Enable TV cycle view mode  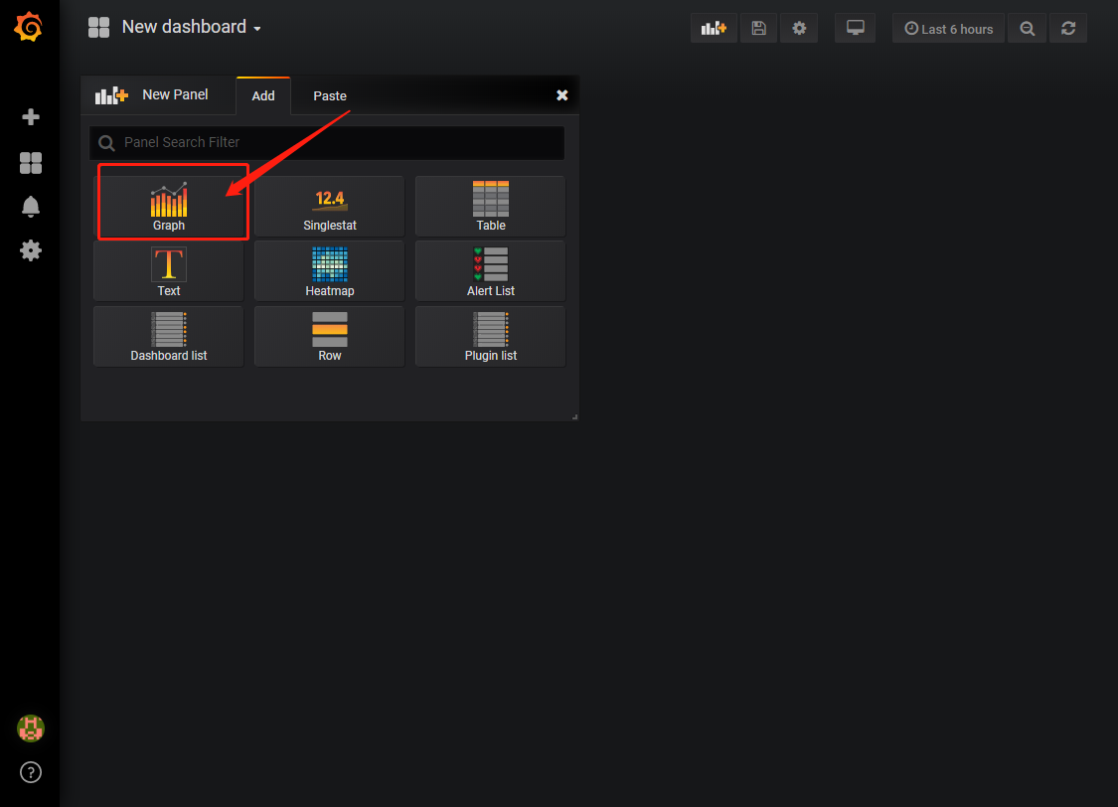tap(855, 28)
